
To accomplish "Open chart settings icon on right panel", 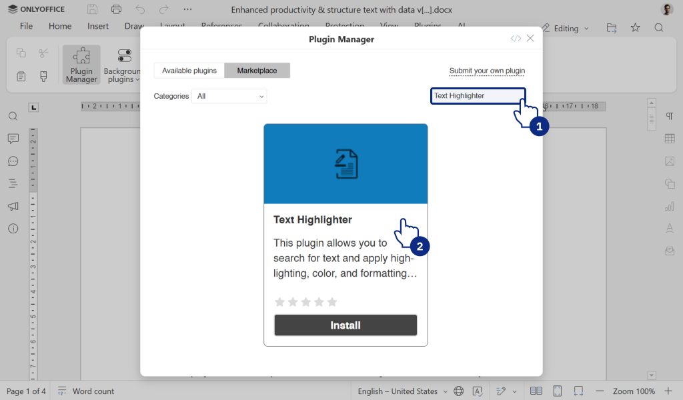I will [670, 206].
